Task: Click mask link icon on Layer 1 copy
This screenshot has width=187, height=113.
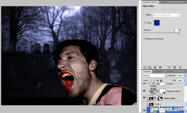Action: click(x=155, y=98)
